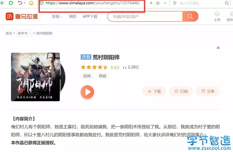Click the 2.28亿 play count

coord(133,67)
